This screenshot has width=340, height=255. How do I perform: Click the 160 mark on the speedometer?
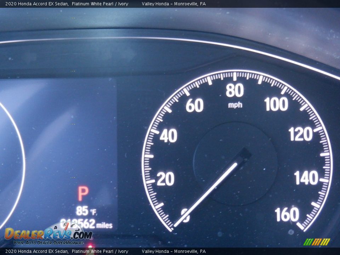[287, 214]
